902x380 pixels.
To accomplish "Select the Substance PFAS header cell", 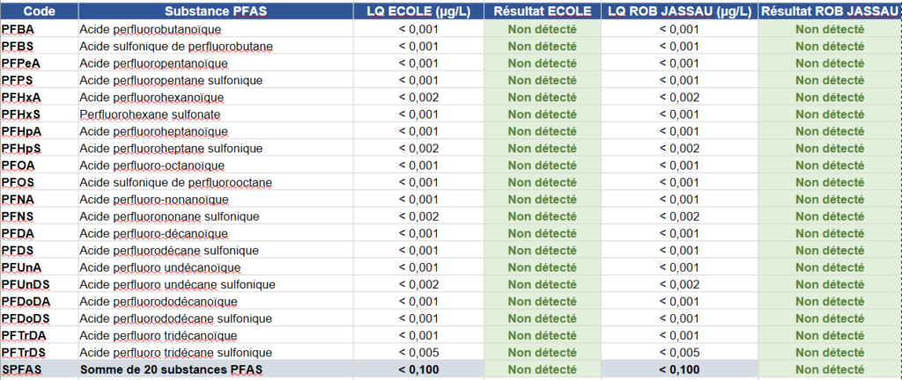I will [216, 11].
